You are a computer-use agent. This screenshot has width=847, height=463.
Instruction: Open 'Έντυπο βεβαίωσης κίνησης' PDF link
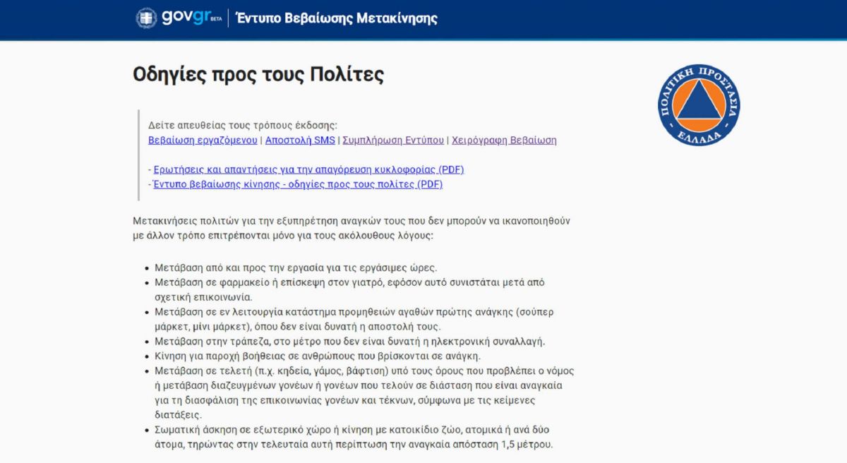[298, 184]
